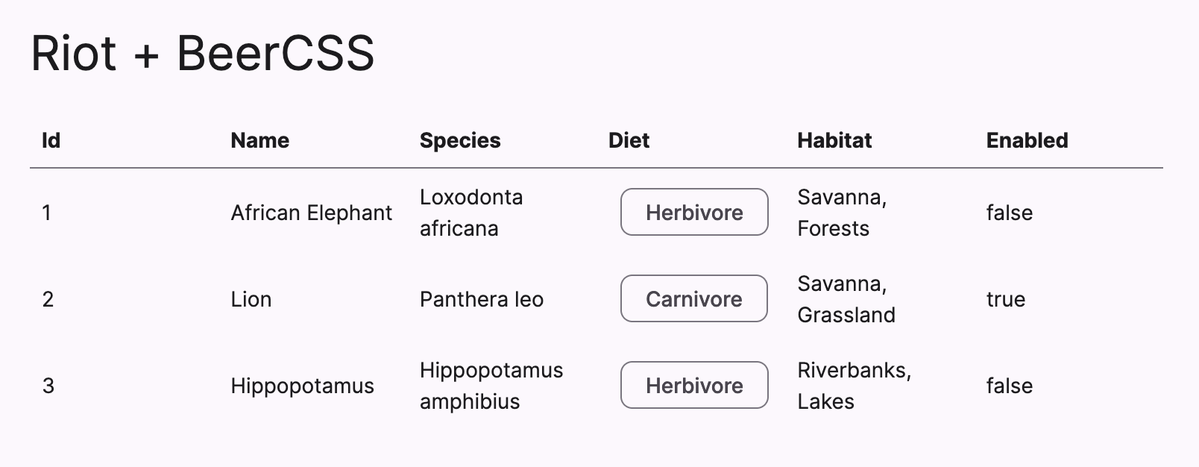Click the Lion name cell

tap(251, 299)
